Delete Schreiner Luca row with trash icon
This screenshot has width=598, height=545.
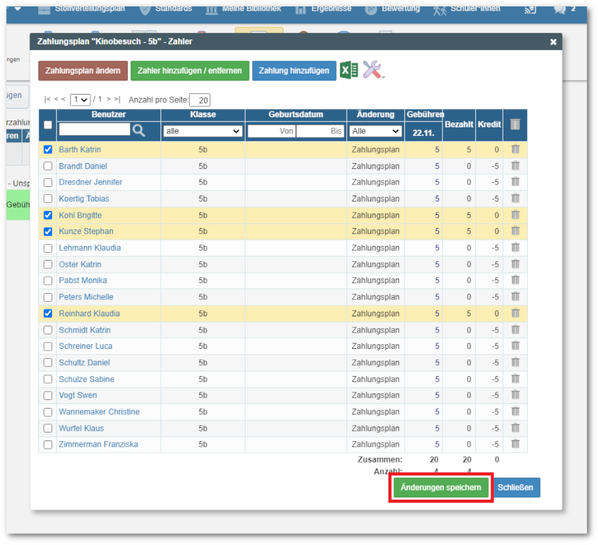515,345
